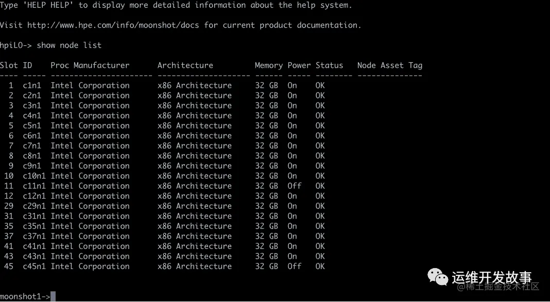Select node ID c4n1
Viewport: 550px width, 302px height.
click(x=32, y=116)
